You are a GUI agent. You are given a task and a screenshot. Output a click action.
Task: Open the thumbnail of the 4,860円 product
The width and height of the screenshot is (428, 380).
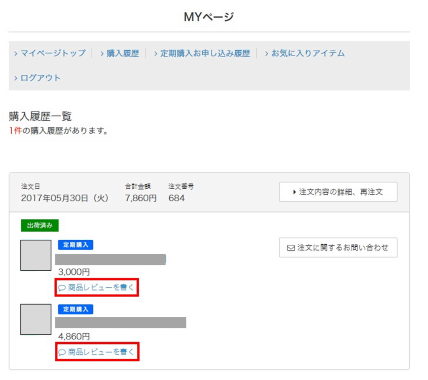tap(36, 319)
